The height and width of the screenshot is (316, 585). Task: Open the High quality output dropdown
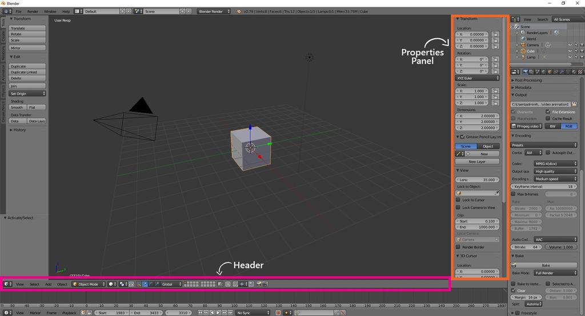tap(555, 171)
